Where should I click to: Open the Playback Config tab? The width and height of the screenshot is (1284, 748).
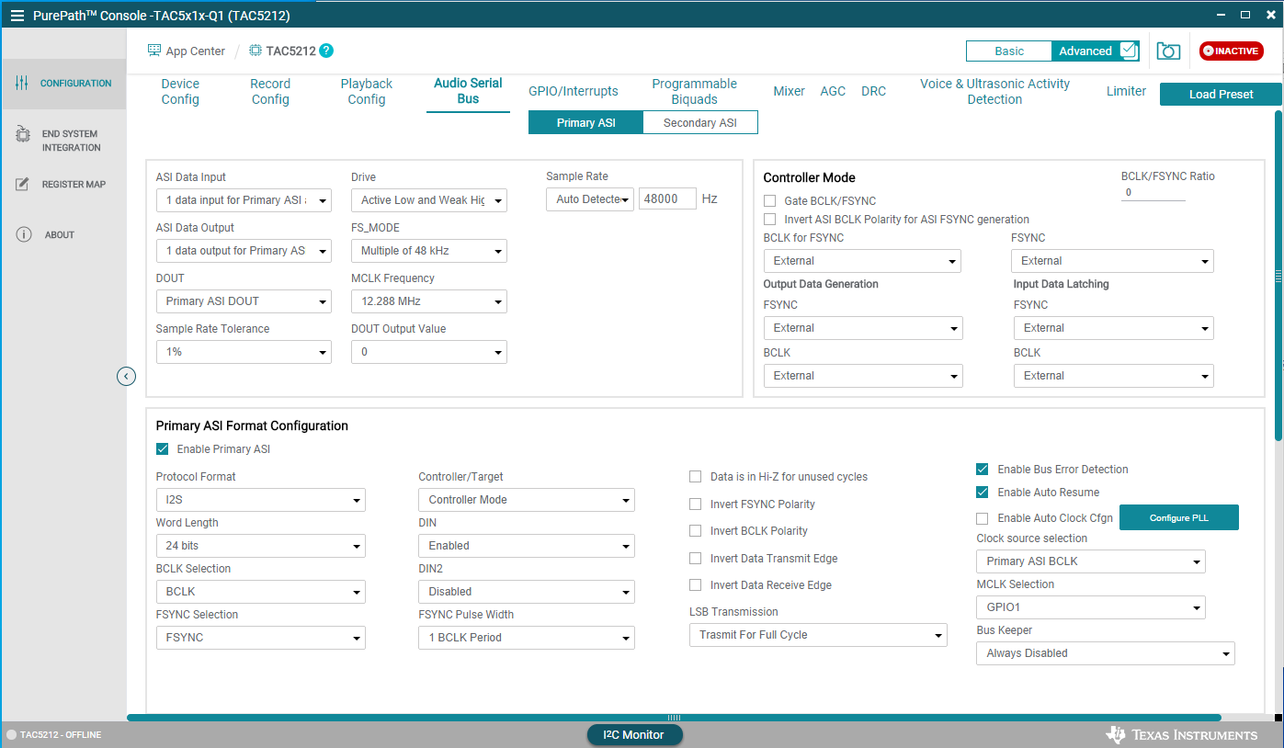click(x=367, y=92)
